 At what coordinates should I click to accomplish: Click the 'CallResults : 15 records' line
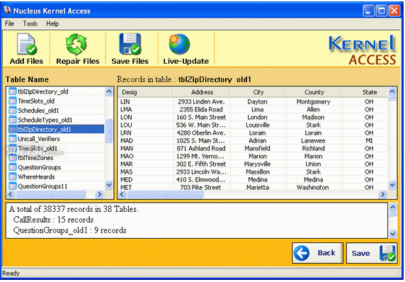(54, 220)
